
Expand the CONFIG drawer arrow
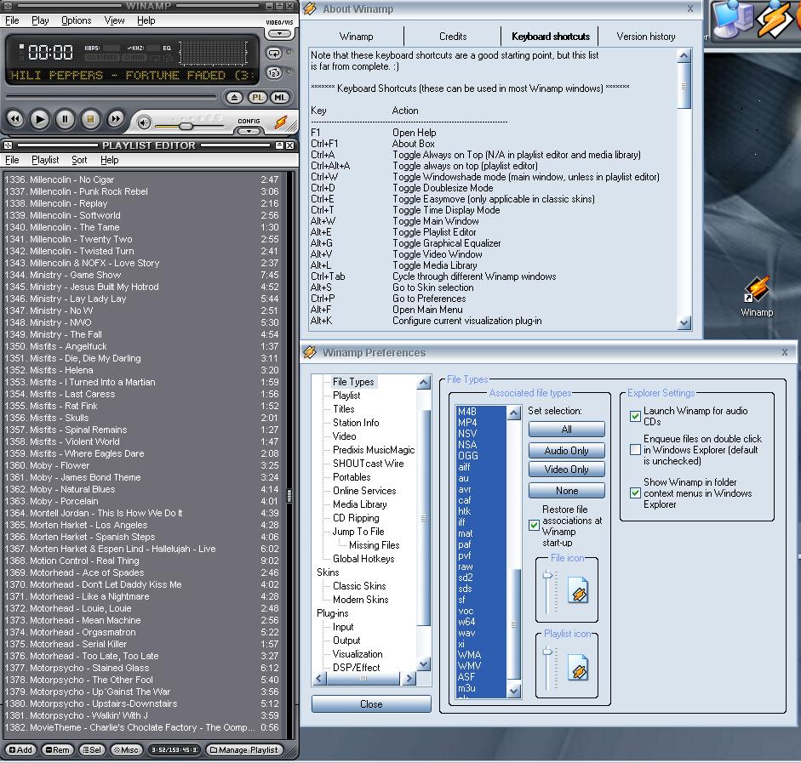point(249,131)
